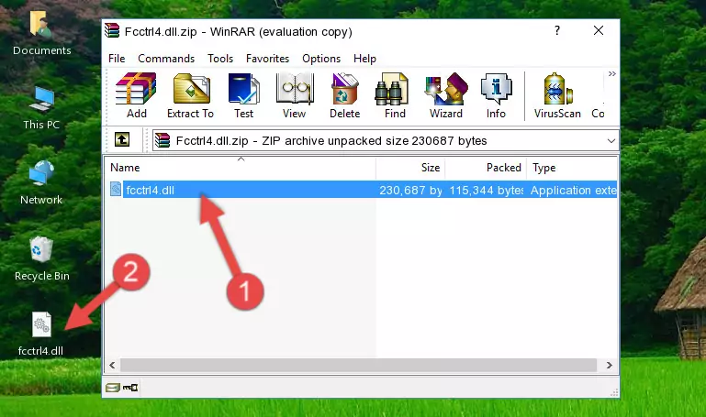706x417 pixels.
Task: Open the Commands menu
Action: [166, 59]
